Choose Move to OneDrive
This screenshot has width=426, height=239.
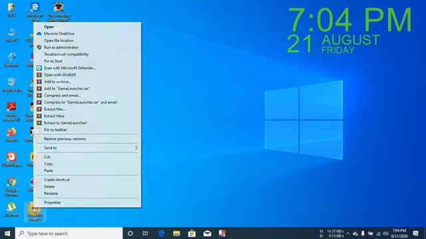pos(87,34)
